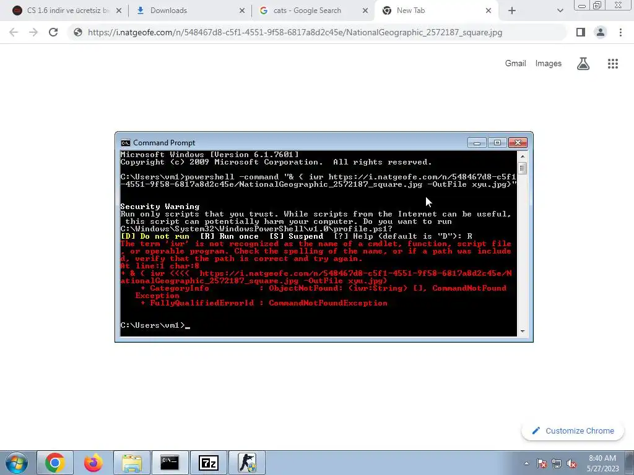Click the C:\Users\vm1> prompt line
Image resolution: width=634 pixels, height=475 pixels.
tap(155, 325)
